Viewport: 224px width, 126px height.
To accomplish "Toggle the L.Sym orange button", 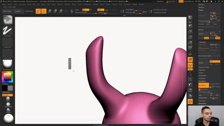I will [190, 65].
